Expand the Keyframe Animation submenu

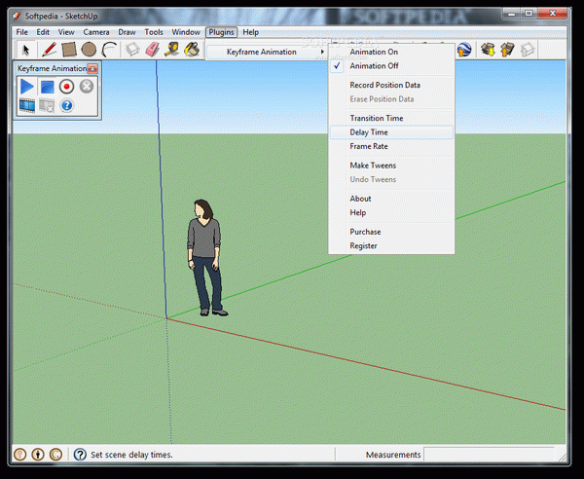click(267, 52)
